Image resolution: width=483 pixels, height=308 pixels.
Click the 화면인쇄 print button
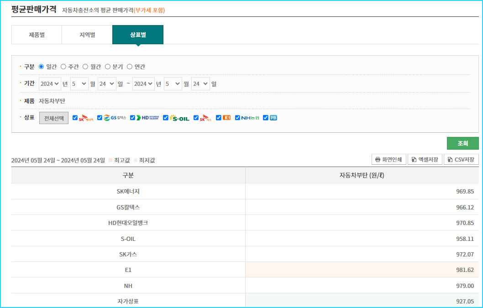point(389,159)
